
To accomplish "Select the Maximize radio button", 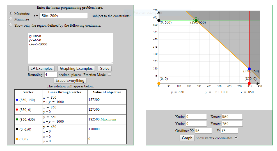I will click(x=11, y=13).
